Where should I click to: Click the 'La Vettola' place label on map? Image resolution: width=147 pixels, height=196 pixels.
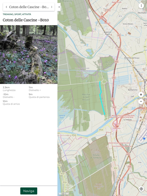pos(128,120)
